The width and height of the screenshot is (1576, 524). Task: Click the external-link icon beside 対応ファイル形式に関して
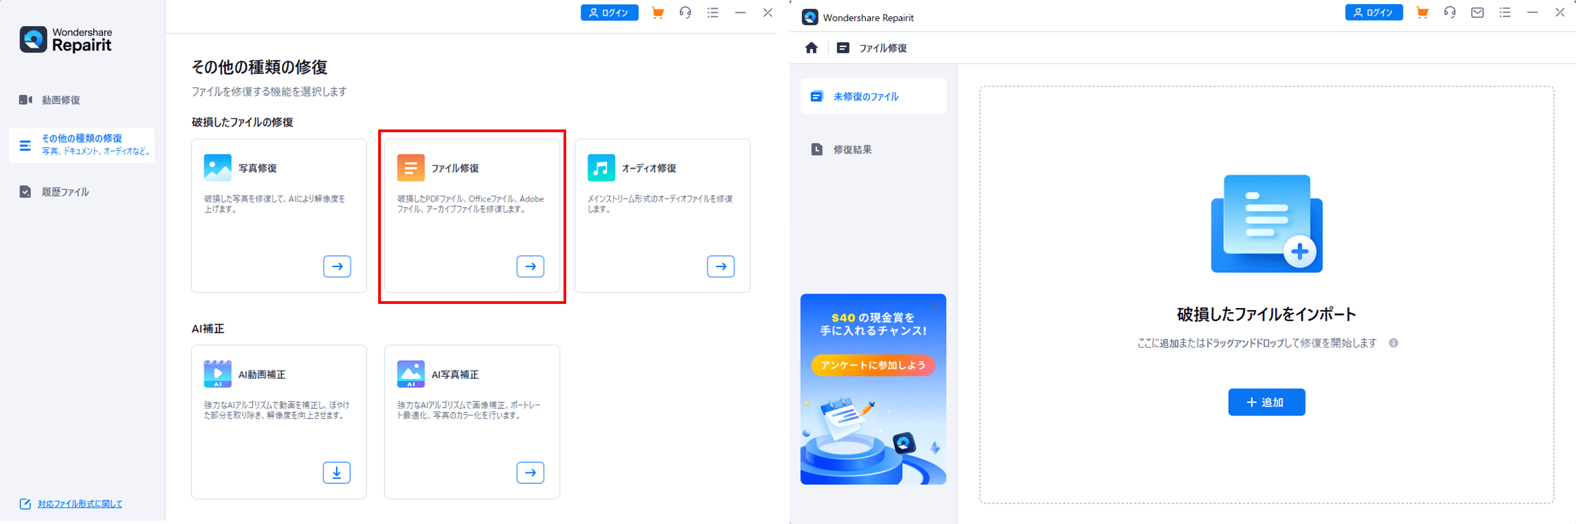click(x=25, y=504)
